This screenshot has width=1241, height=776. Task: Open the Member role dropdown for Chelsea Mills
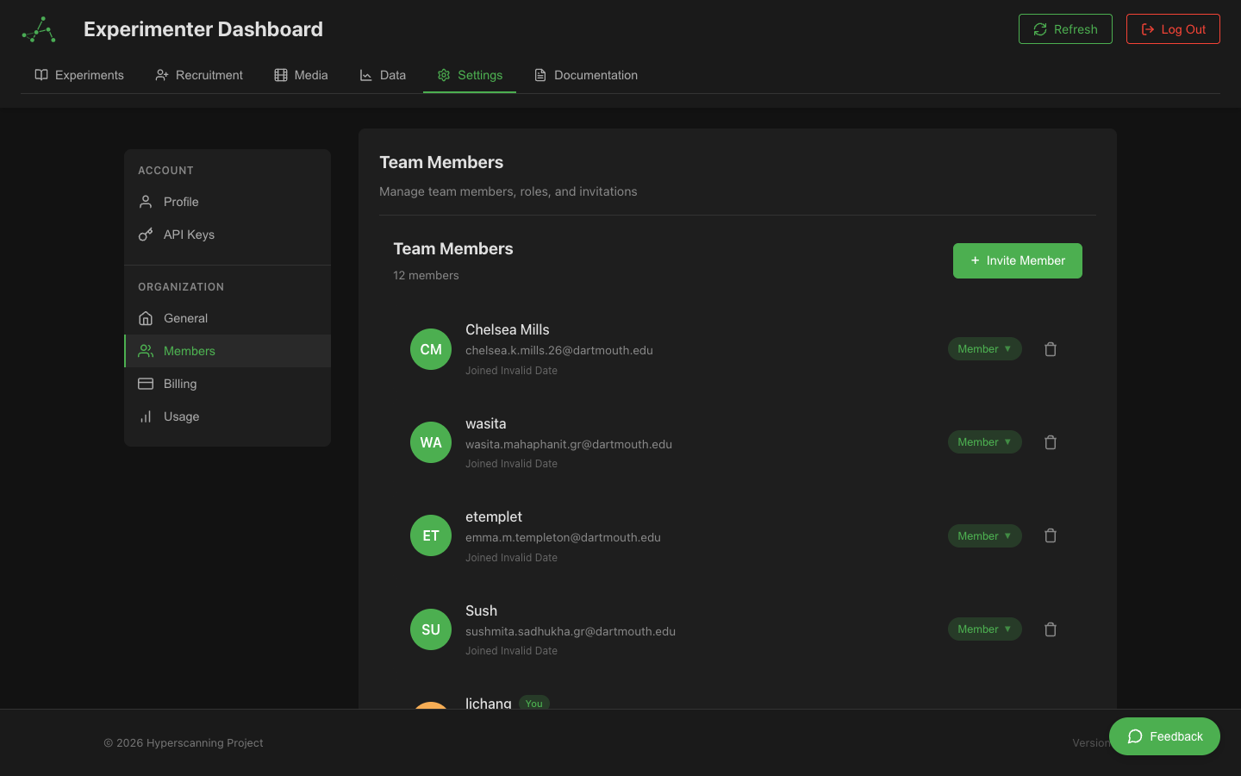(x=984, y=348)
